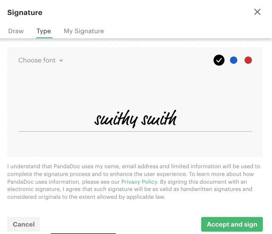272x234 pixels.
Task: Click the Signature dialog title
Action: coord(25,12)
